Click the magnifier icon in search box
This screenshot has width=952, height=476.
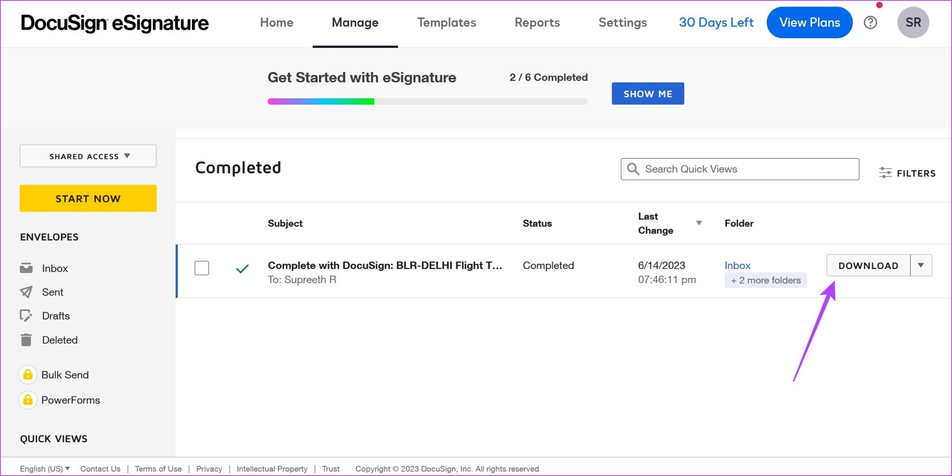pos(633,169)
